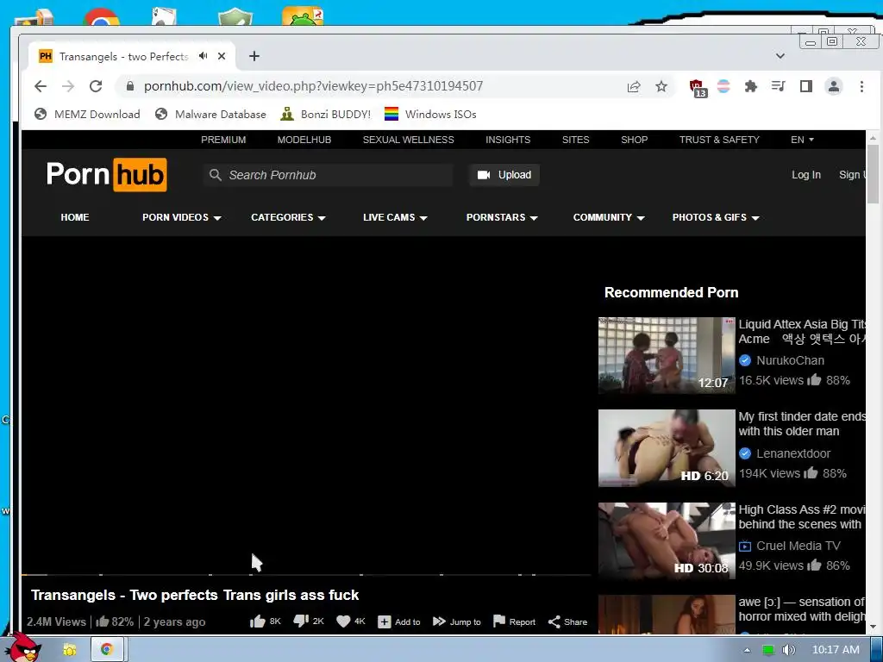Go back to the previous page
Image resolution: width=883 pixels, height=662 pixels.
tap(40, 86)
